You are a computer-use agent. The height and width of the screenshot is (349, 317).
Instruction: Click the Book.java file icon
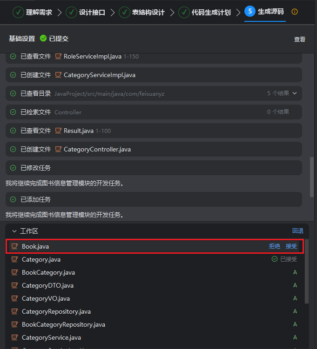(x=15, y=246)
